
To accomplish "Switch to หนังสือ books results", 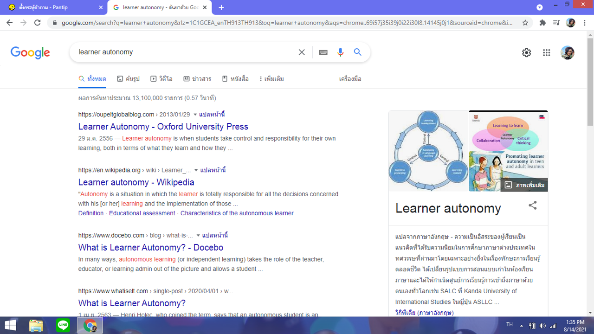I will click(235, 79).
